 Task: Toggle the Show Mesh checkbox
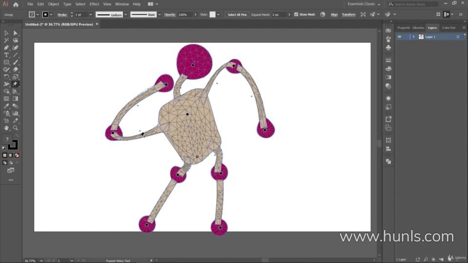[296, 15]
